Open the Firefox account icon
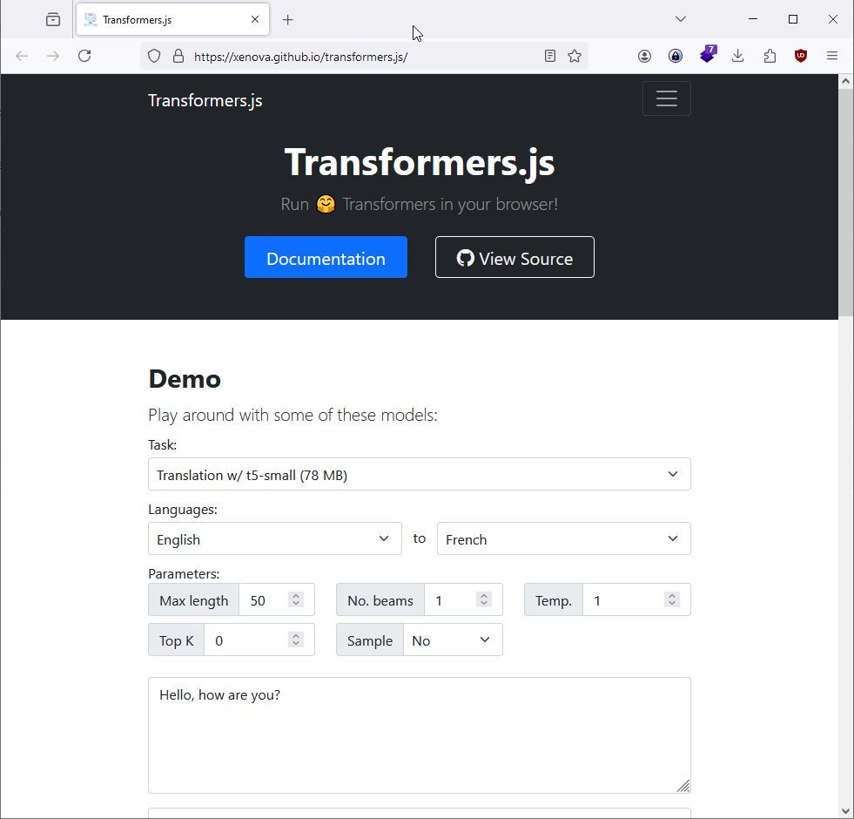854x819 pixels. pyautogui.click(x=644, y=56)
